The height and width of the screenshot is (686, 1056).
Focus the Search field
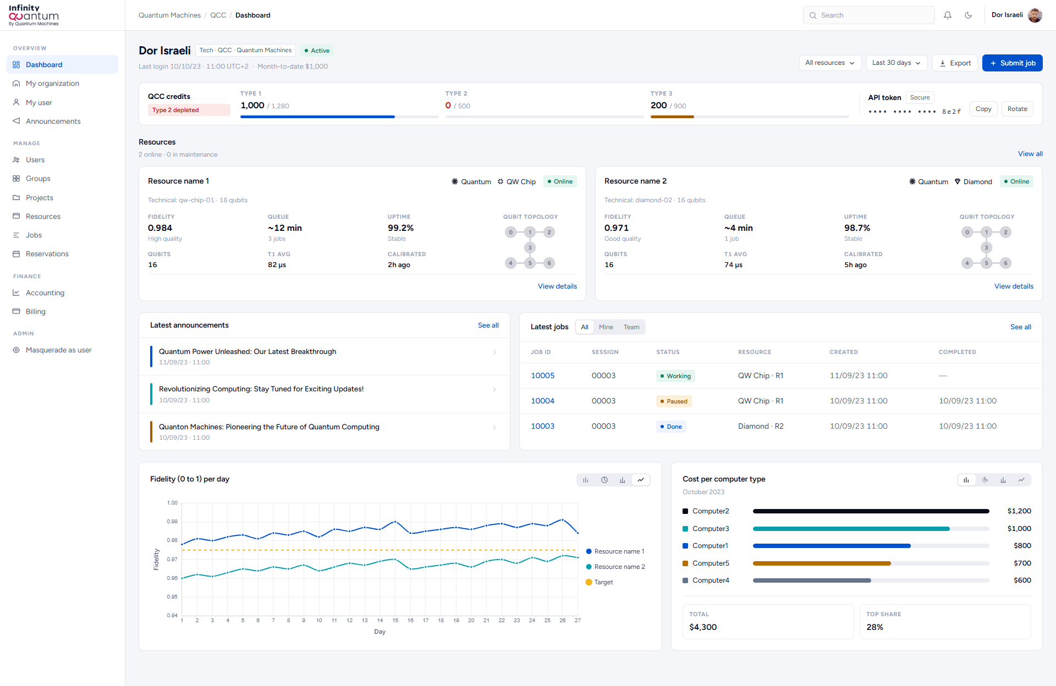pyautogui.click(x=868, y=15)
